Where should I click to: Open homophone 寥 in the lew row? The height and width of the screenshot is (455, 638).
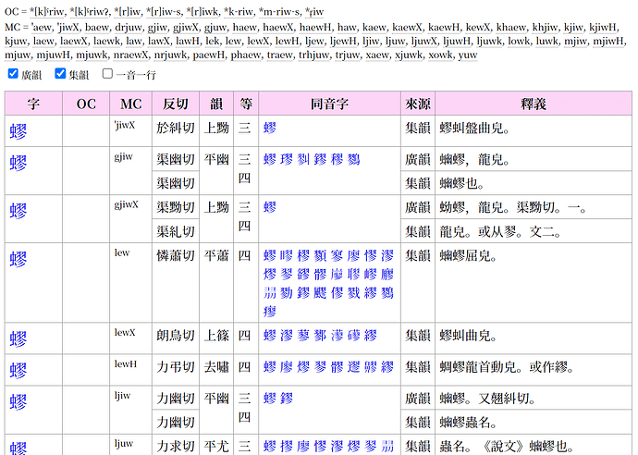pos(337,255)
